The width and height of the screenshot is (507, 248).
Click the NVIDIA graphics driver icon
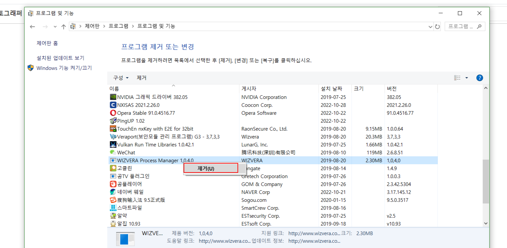[113, 97]
